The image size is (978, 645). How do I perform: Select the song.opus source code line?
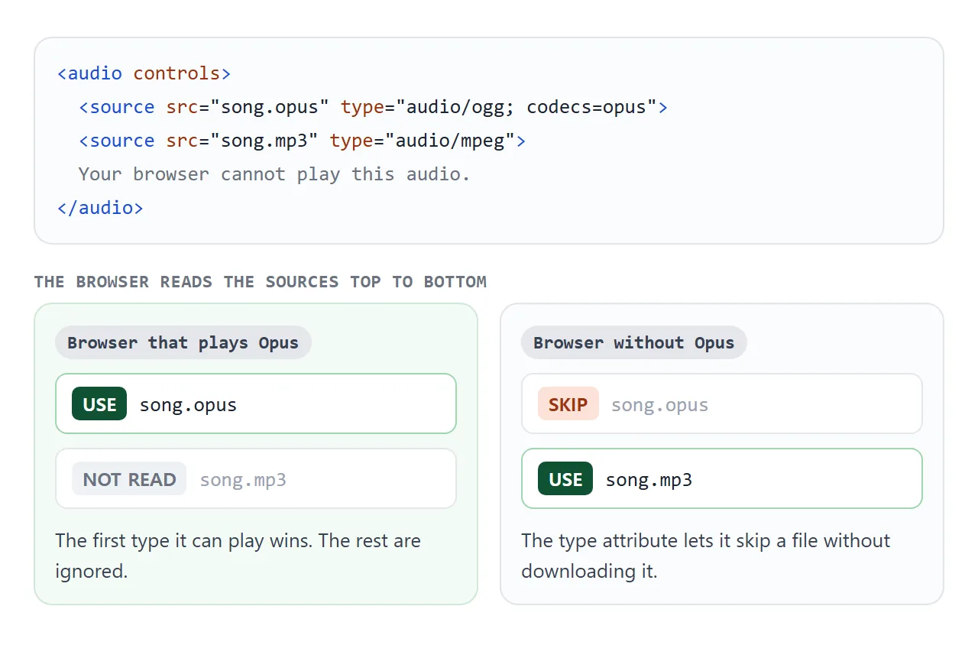[374, 107]
